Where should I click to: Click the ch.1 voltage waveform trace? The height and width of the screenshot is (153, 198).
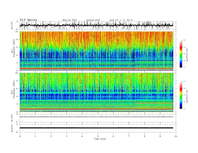pos(96,25)
